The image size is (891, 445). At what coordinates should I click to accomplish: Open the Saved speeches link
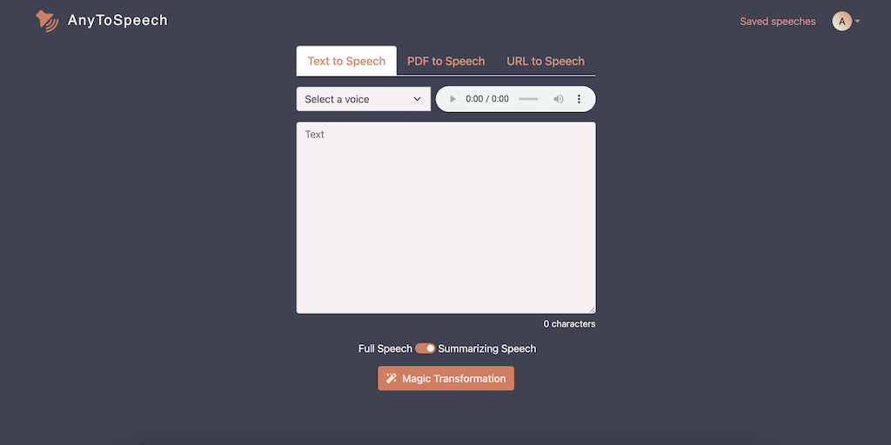pyautogui.click(x=777, y=22)
